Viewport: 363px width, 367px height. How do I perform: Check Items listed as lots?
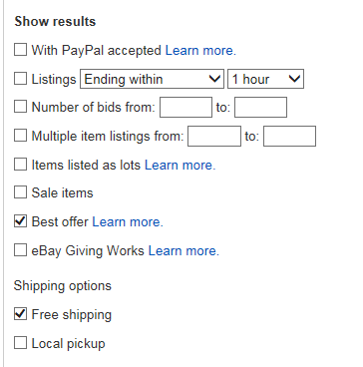click(x=20, y=165)
